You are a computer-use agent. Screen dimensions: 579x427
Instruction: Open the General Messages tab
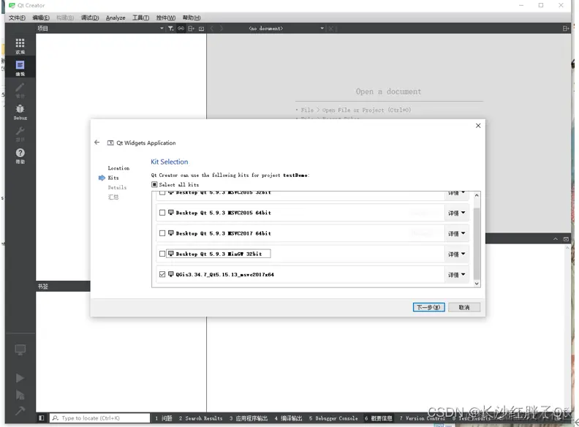pos(378,418)
